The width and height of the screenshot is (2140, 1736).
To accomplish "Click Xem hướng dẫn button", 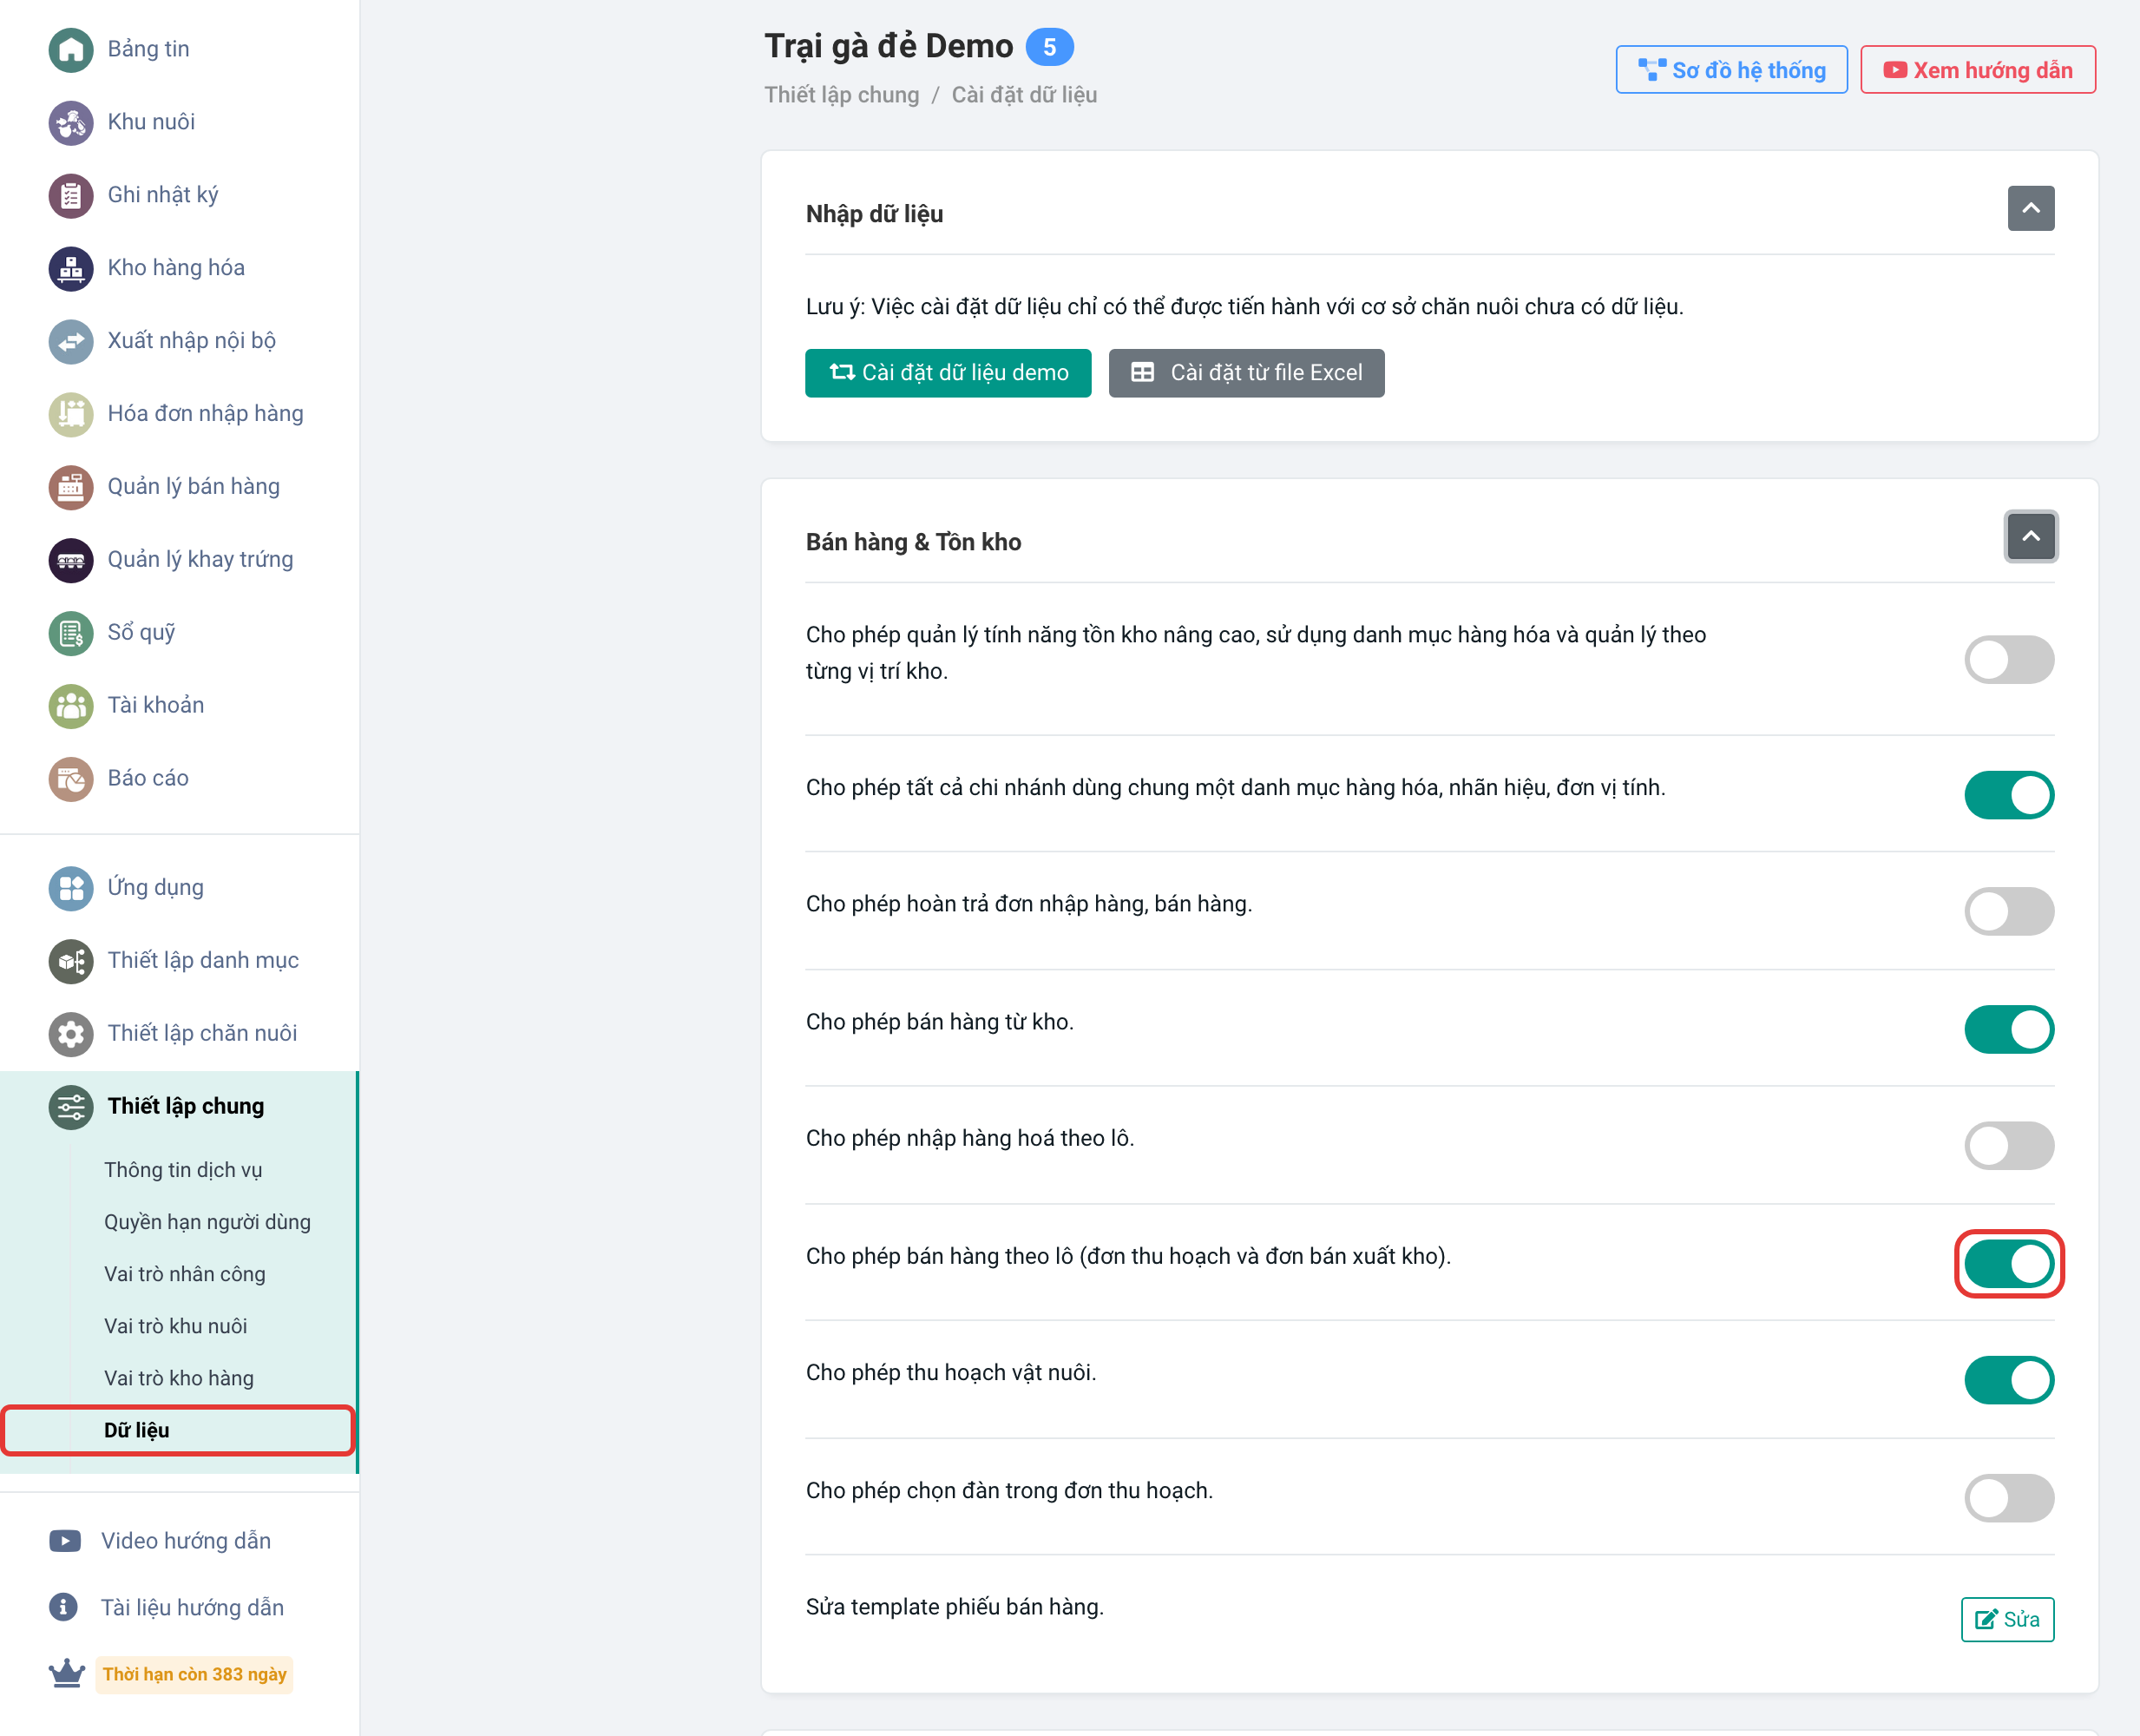I will click(x=1978, y=70).
